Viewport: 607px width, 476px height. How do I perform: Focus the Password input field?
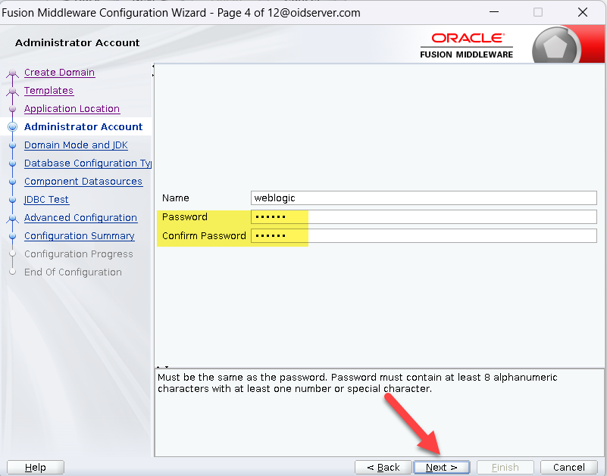pos(424,217)
